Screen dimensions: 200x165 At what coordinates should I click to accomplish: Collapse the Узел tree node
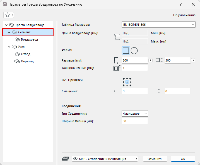[9, 47]
